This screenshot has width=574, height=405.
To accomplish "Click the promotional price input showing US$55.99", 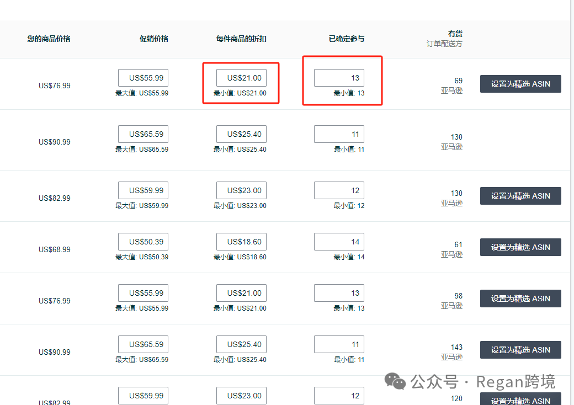I will click(x=143, y=77).
